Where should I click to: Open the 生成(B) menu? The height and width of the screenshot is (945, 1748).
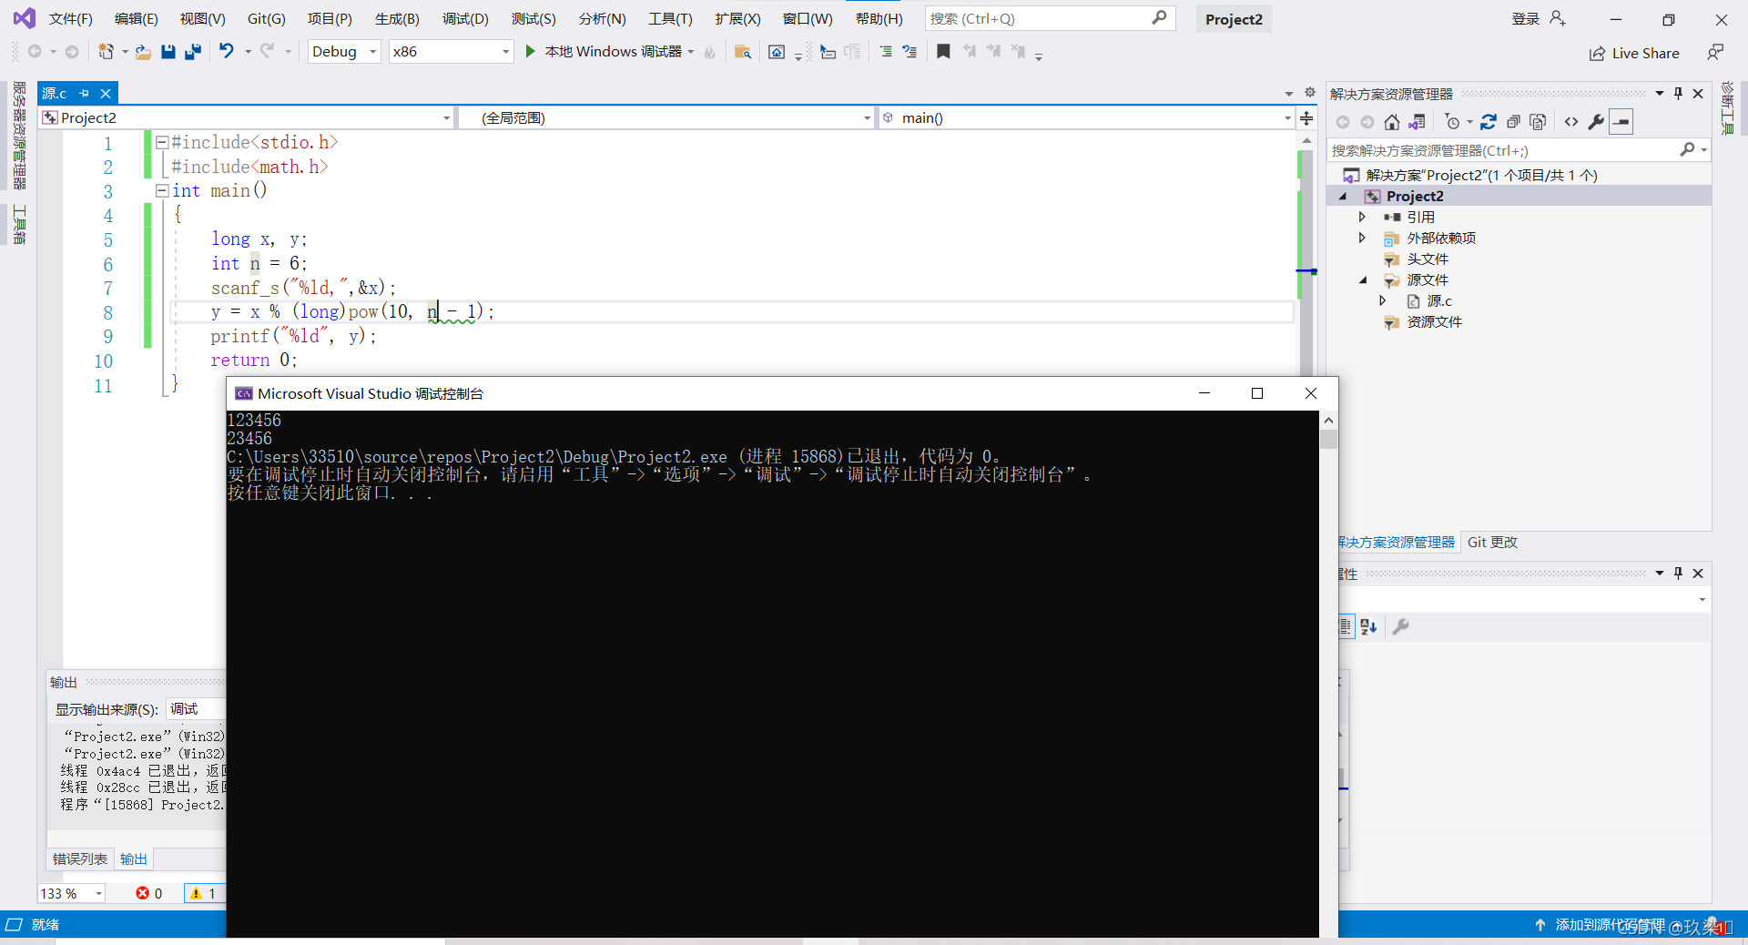[x=397, y=19]
